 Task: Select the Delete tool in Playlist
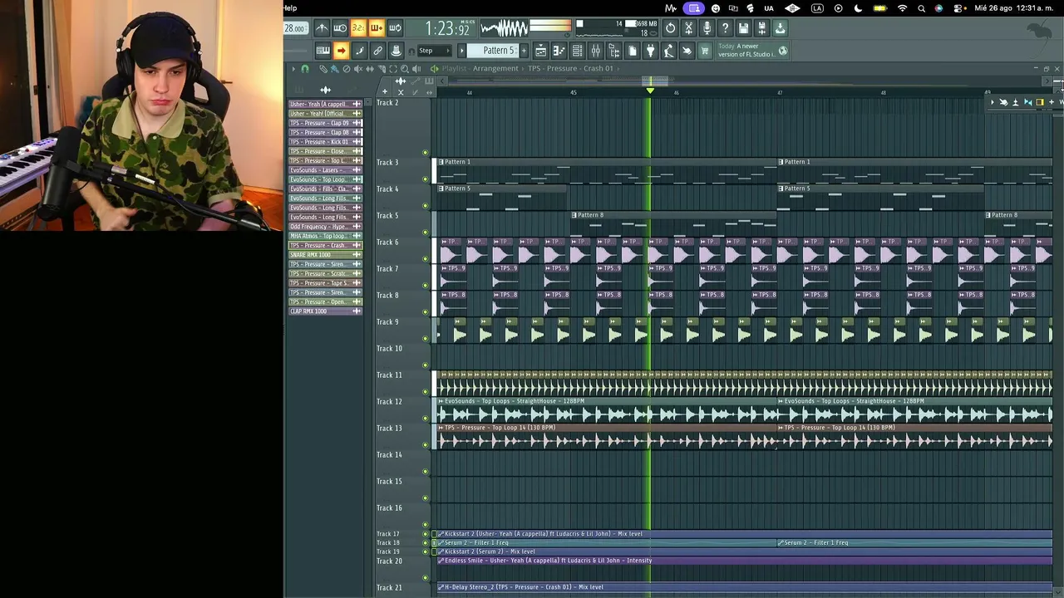(347, 69)
